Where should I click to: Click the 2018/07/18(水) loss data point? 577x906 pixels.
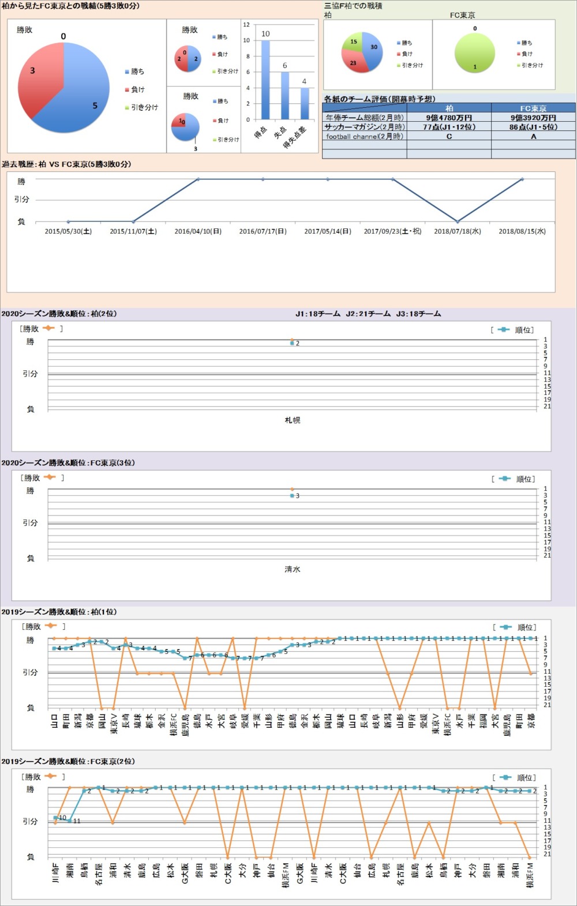(458, 221)
